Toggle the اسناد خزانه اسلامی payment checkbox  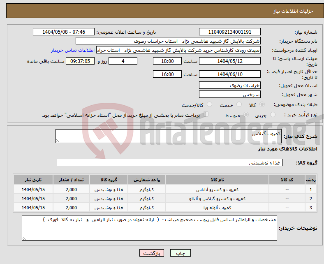pyautogui.click(x=206, y=114)
